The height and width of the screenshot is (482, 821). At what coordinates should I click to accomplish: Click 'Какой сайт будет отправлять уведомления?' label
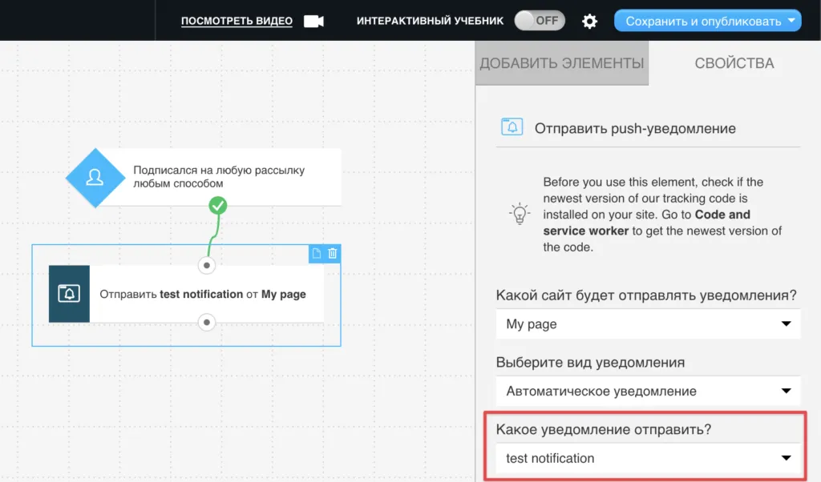tap(646, 295)
